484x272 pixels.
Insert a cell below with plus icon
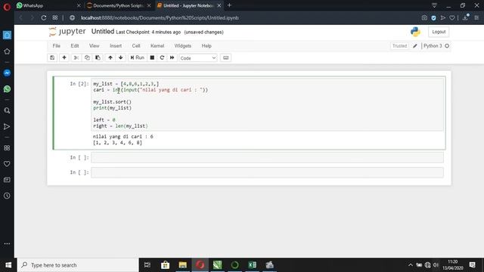click(x=64, y=57)
